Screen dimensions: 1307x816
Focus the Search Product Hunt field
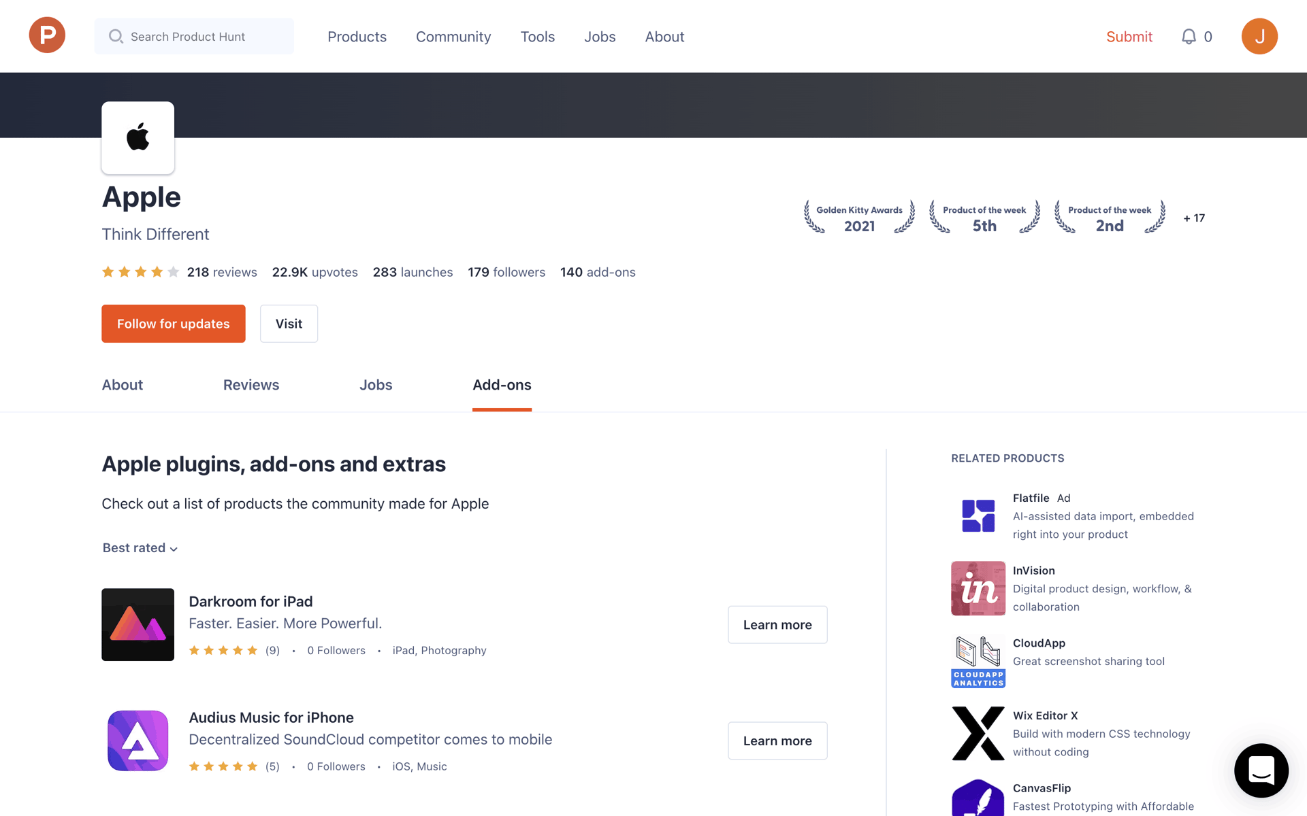click(194, 36)
